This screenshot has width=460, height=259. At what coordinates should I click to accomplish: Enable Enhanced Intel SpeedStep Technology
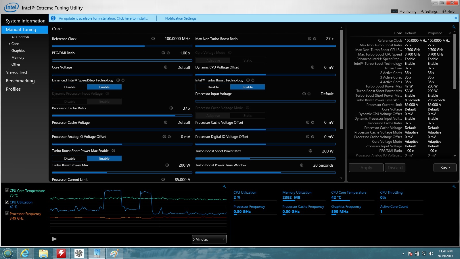(x=104, y=87)
